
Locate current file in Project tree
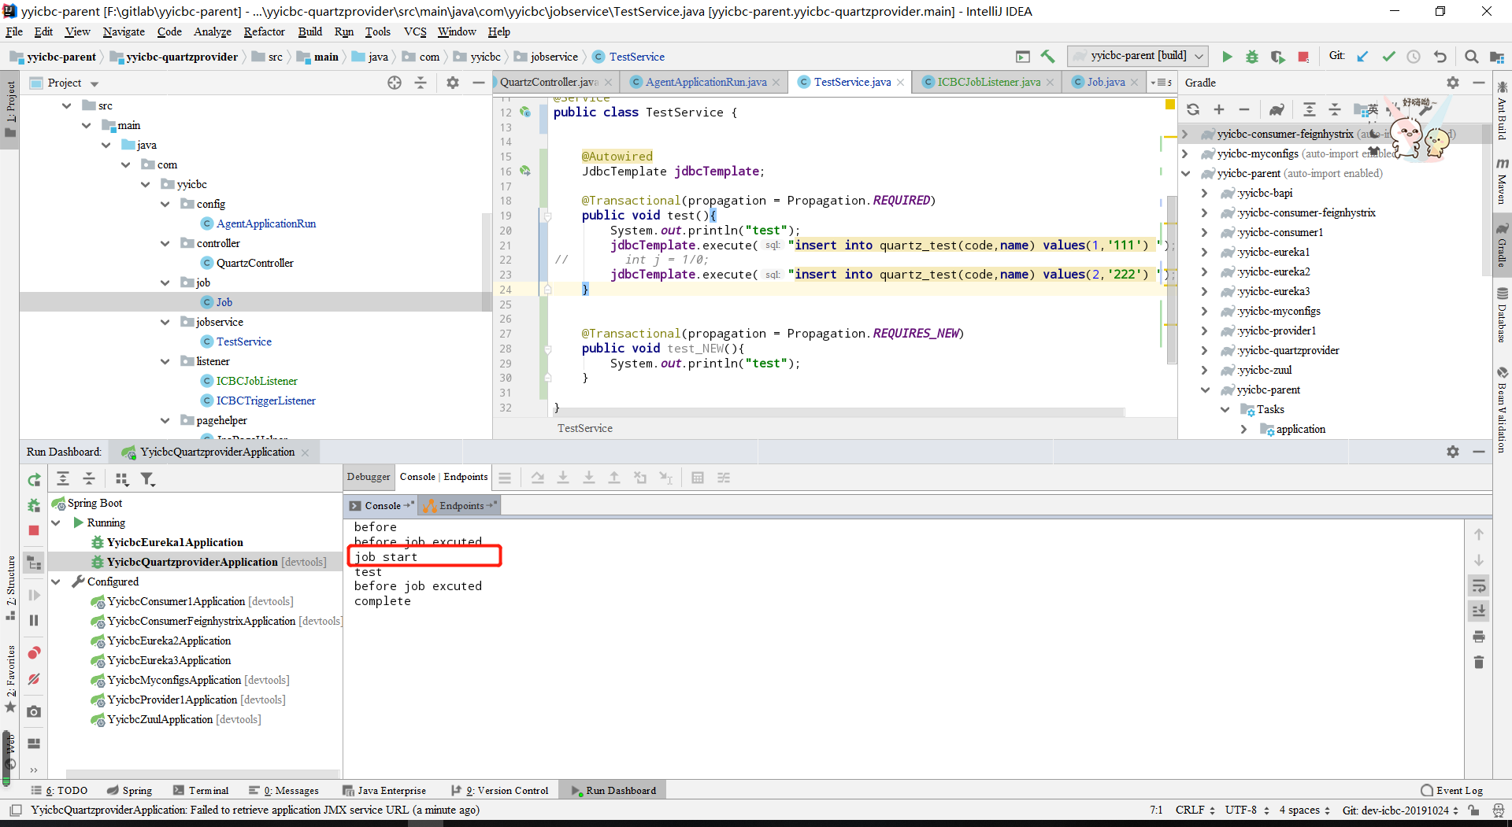[x=395, y=83]
